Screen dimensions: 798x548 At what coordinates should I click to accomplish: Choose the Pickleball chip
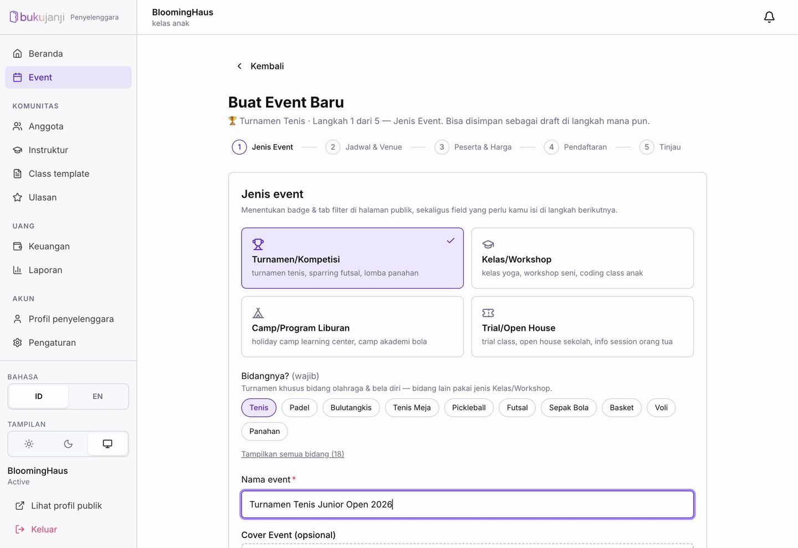point(469,408)
